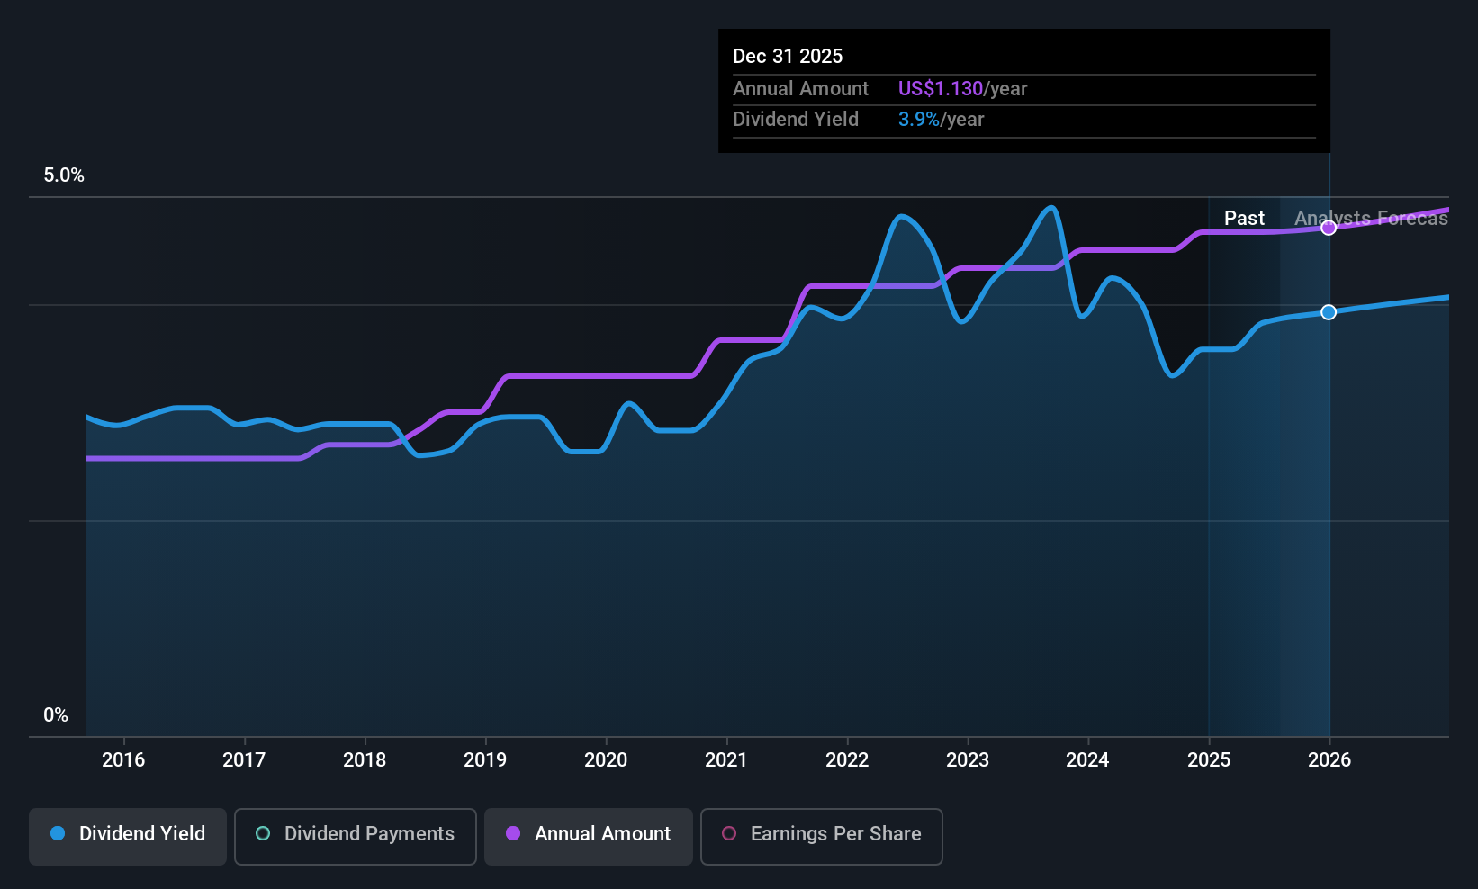The width and height of the screenshot is (1478, 889).
Task: Click the Dec 31 2025 tooltip date
Action: pyautogui.click(x=788, y=56)
